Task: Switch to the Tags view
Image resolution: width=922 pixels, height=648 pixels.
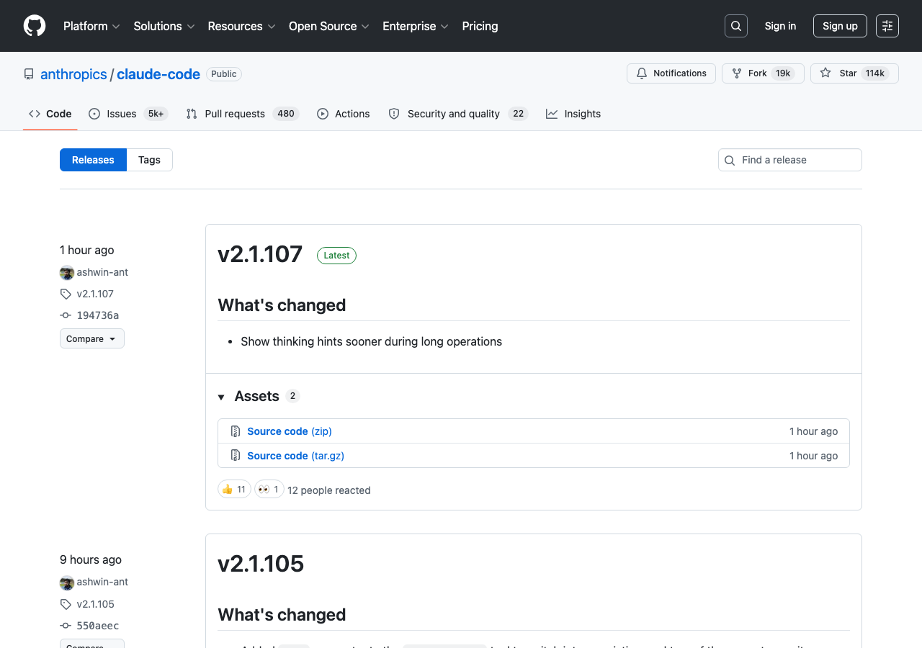Action: click(x=149, y=160)
